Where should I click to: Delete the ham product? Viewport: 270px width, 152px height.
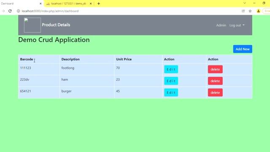(215, 81)
